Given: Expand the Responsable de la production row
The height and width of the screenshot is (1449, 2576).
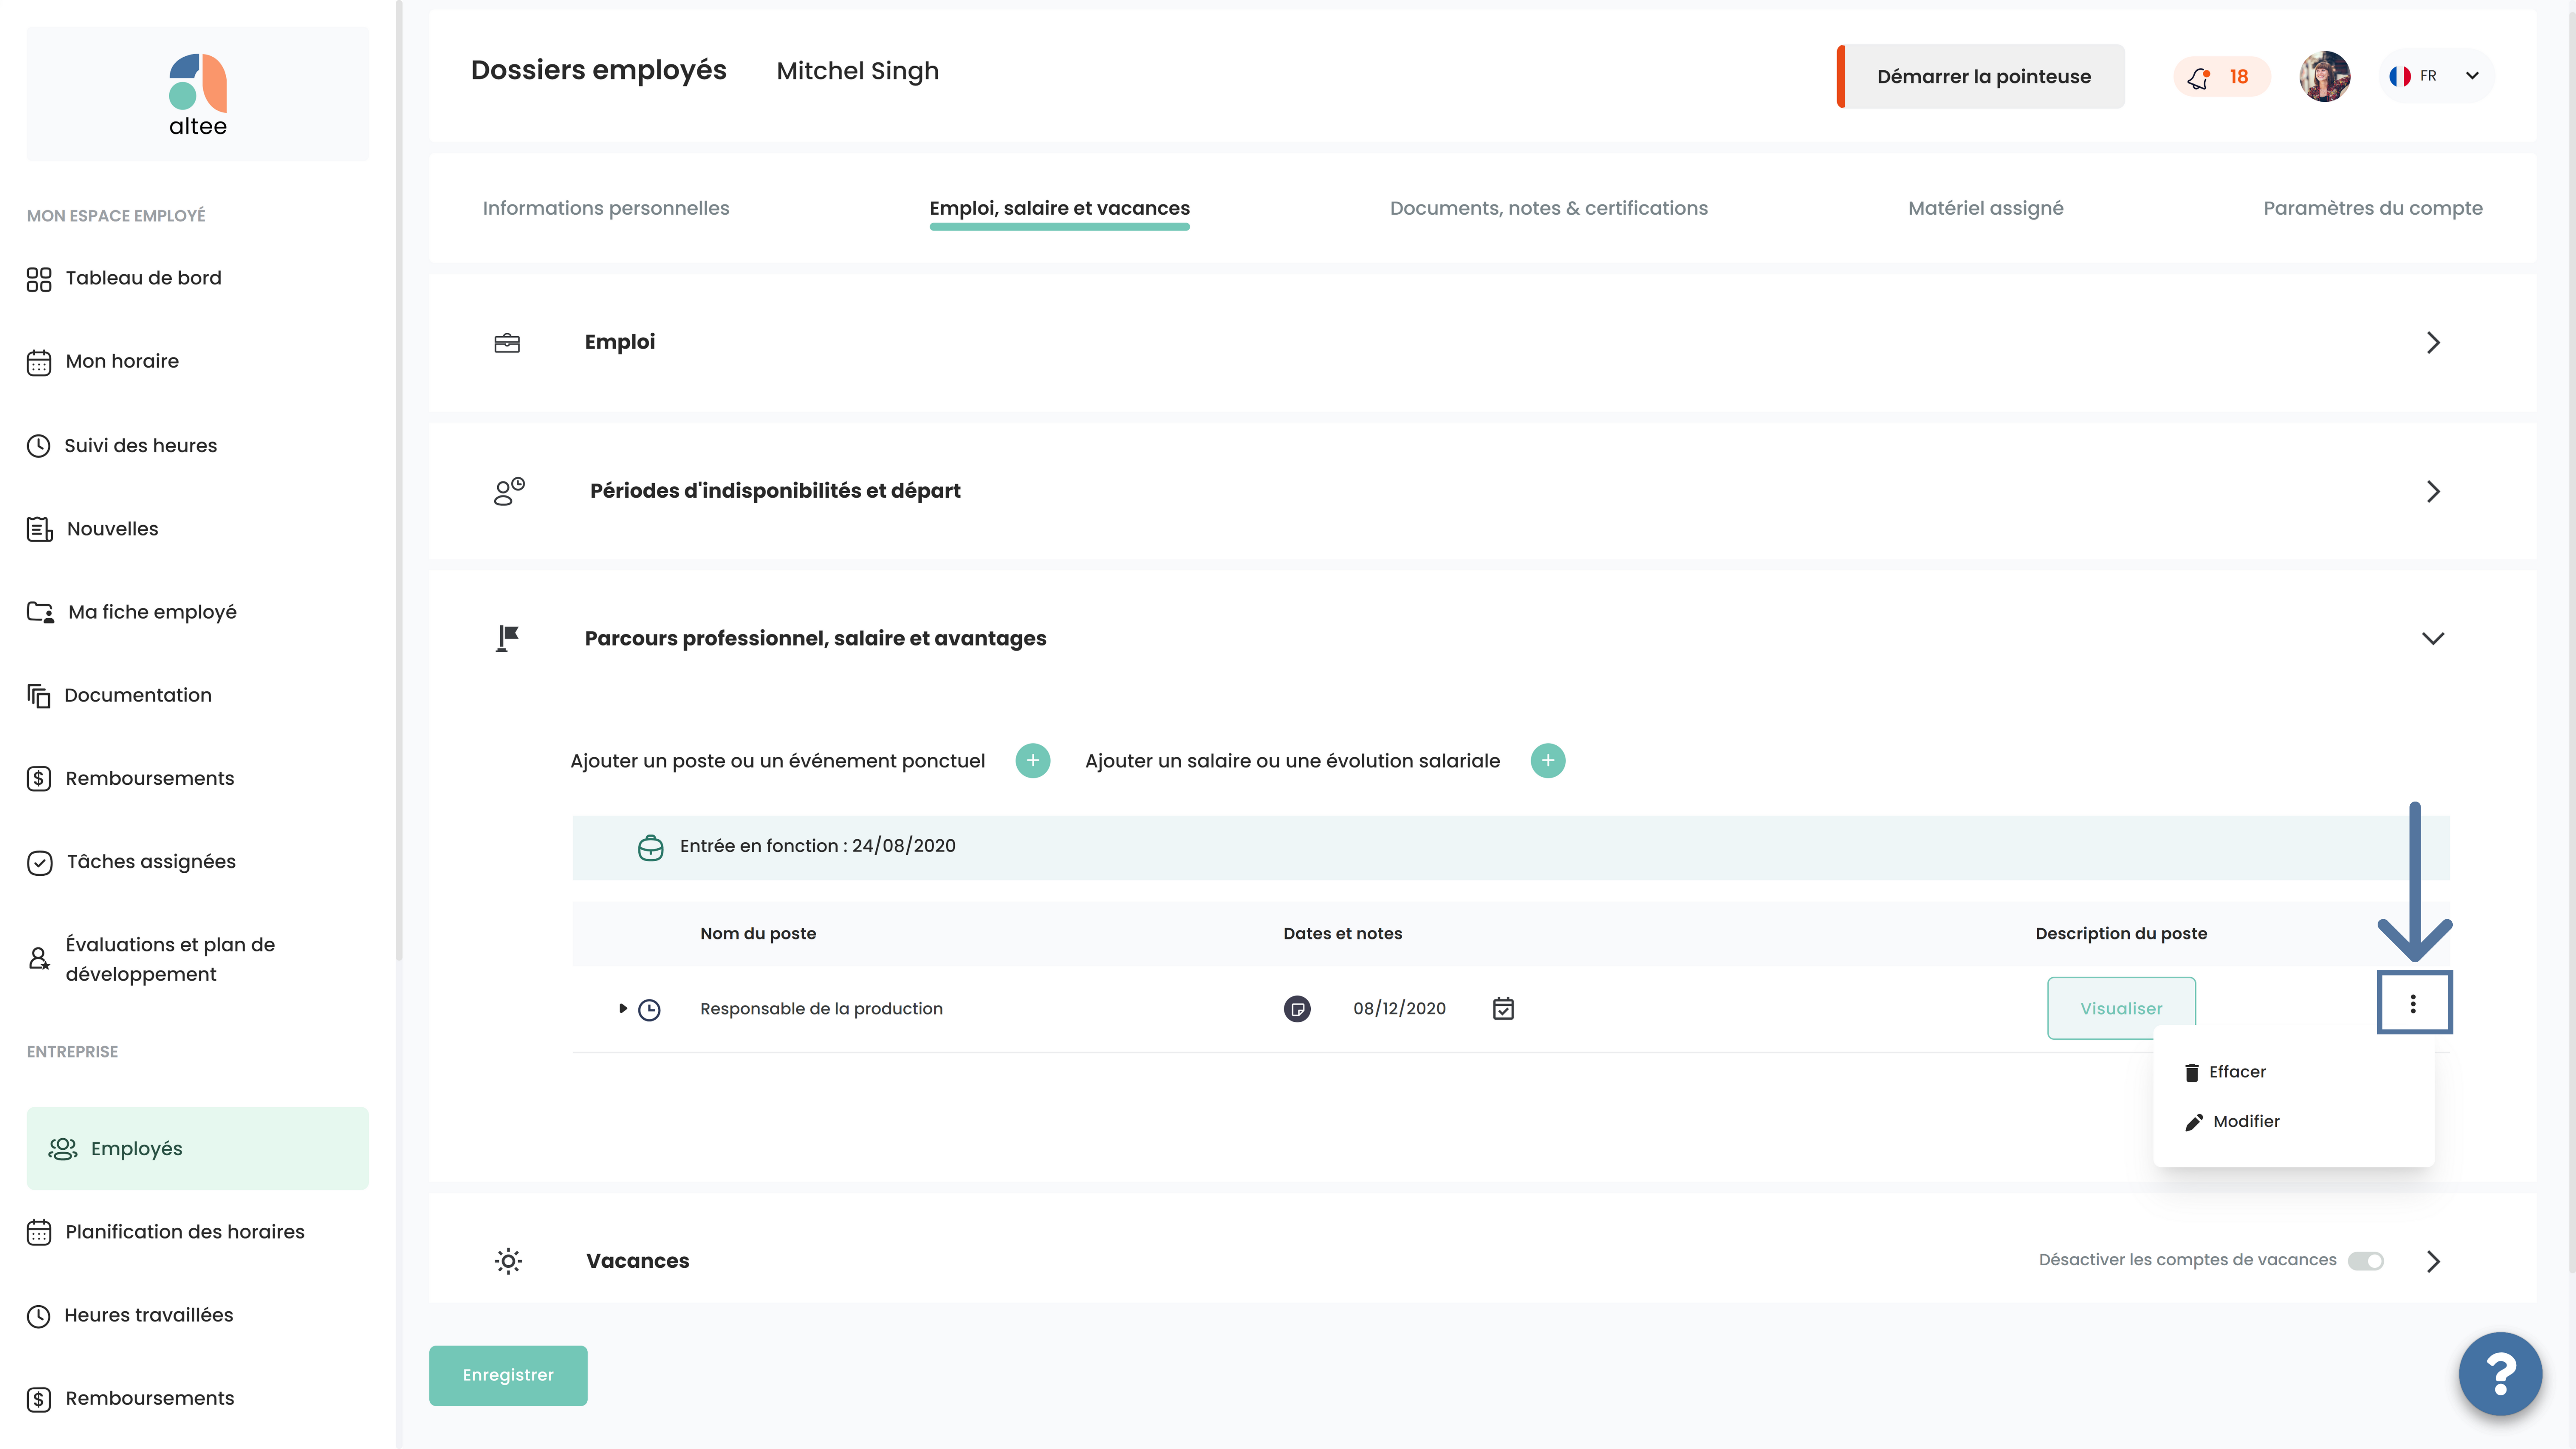Looking at the screenshot, I should pyautogui.click(x=622, y=1008).
